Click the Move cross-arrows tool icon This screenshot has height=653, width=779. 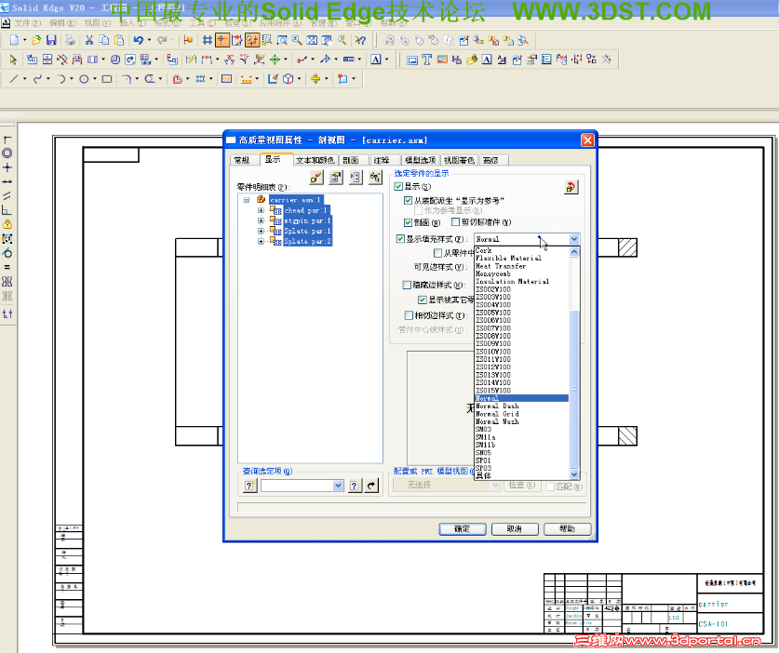coord(316,79)
